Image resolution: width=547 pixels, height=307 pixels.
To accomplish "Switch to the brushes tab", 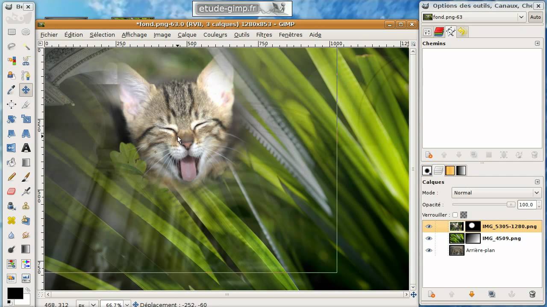I will tap(427, 171).
